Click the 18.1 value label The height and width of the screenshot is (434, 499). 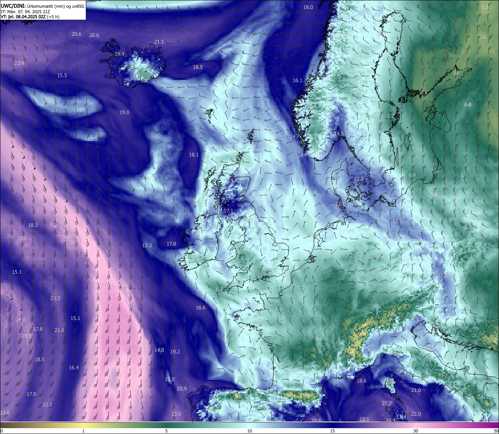coord(194,155)
